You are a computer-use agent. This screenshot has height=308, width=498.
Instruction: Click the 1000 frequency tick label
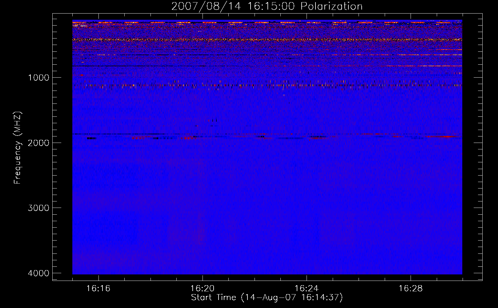coord(38,78)
